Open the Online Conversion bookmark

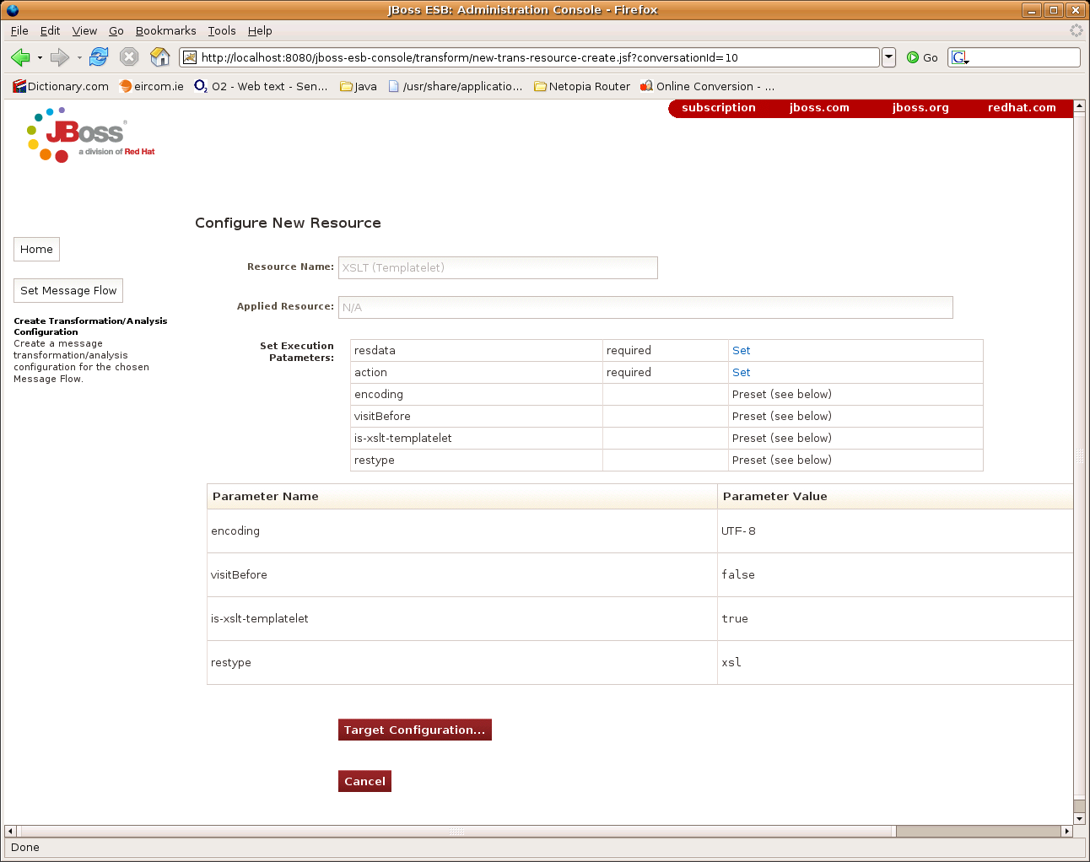coord(707,86)
